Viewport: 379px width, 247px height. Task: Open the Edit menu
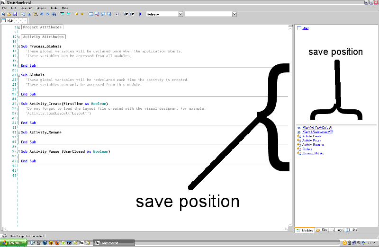14,8
